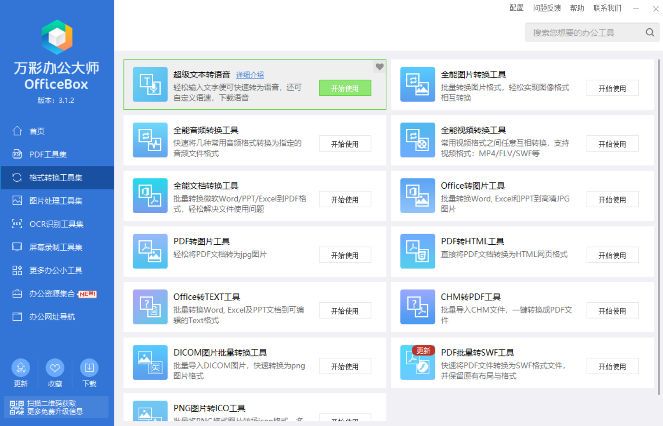Click the 全能音频转换工具 icon
The image size is (663, 426).
coord(150,140)
